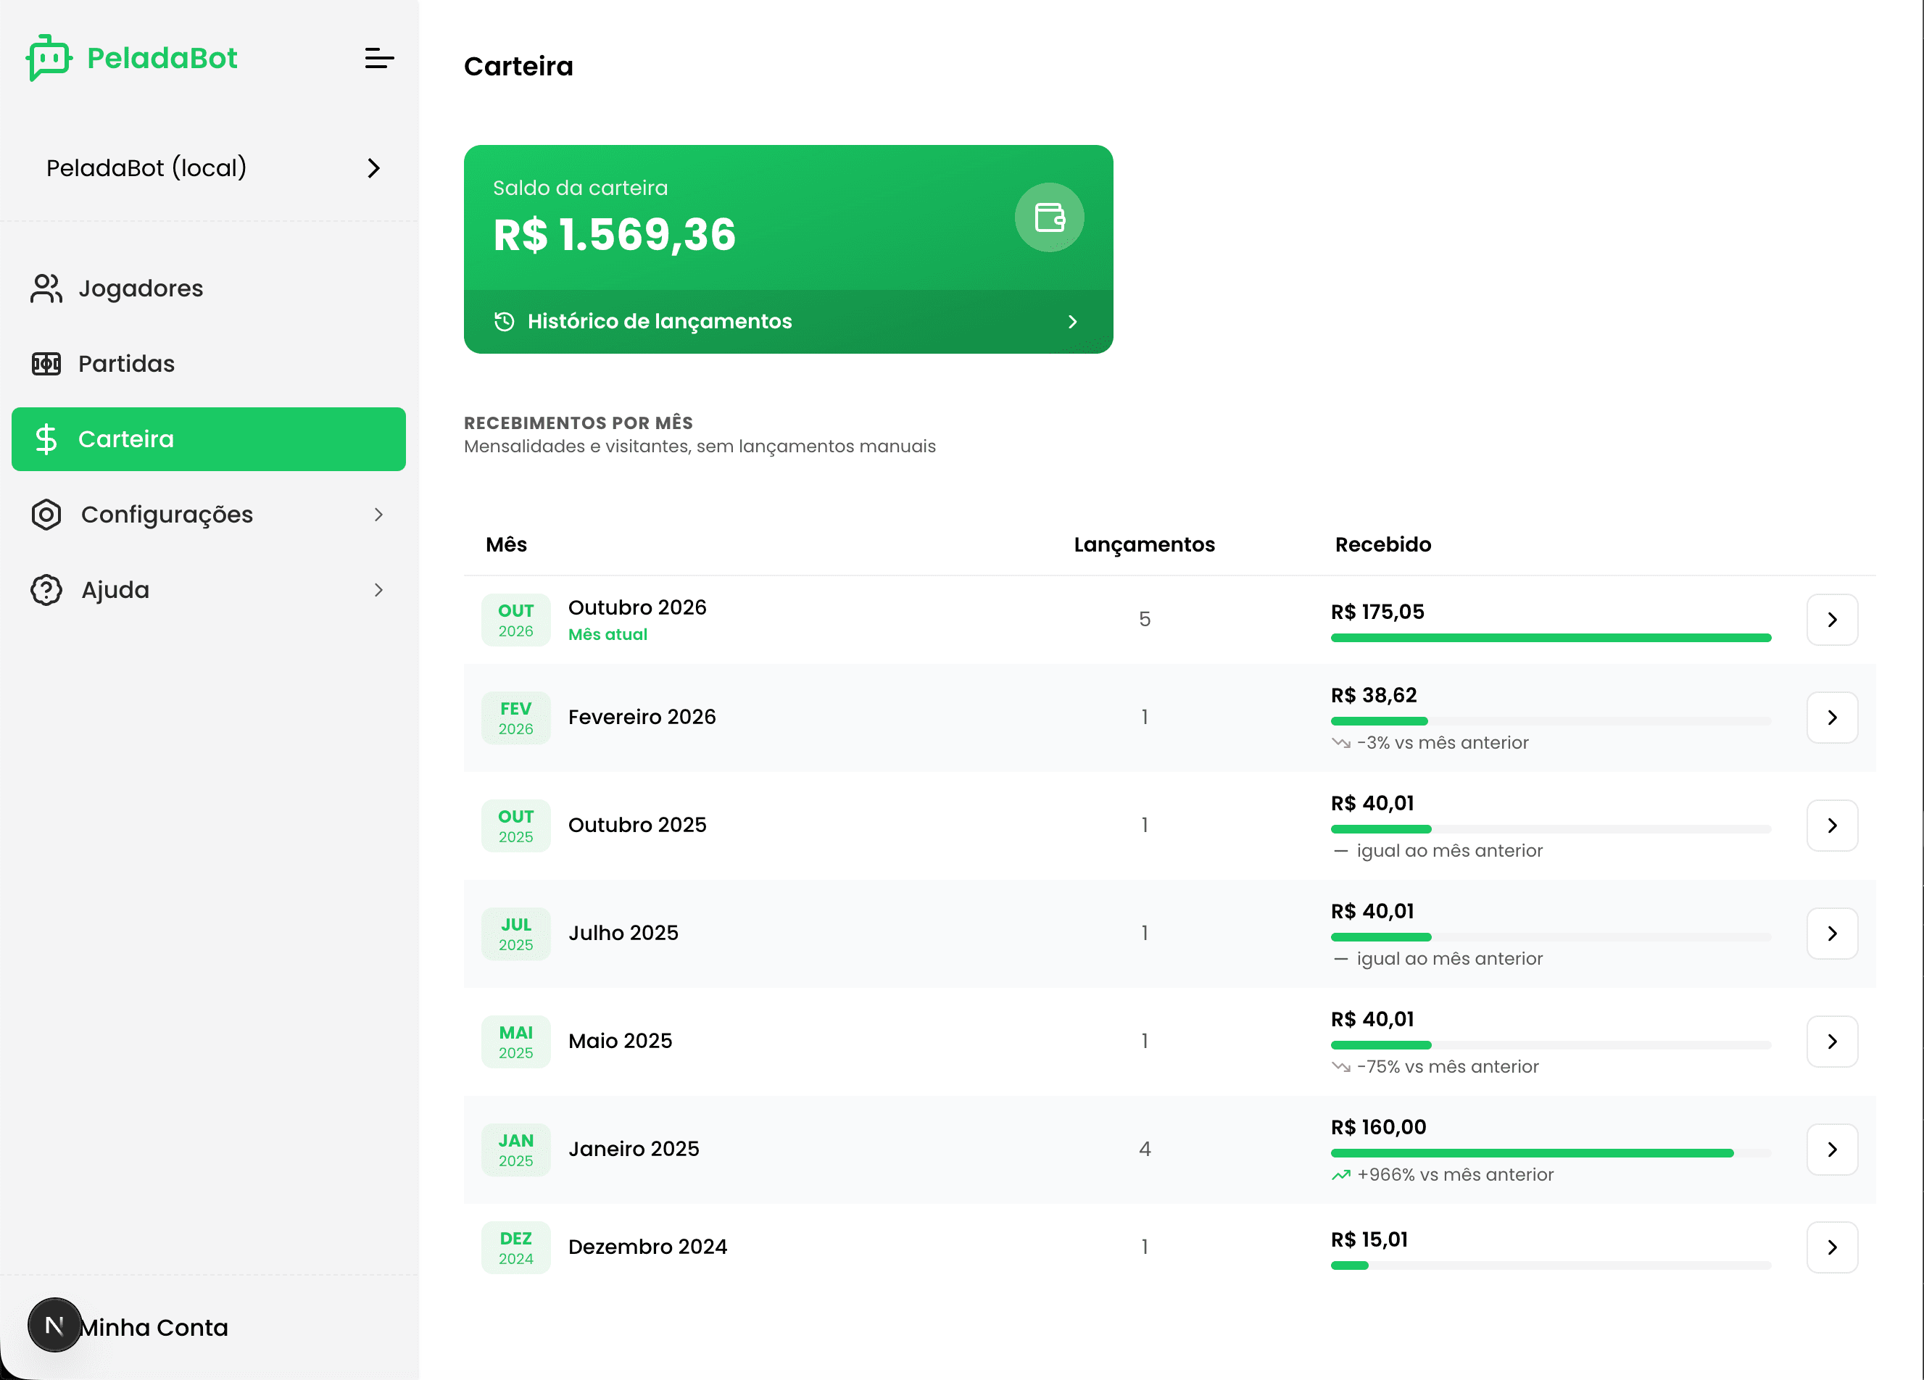Click the JAN 2025 month badge
This screenshot has height=1380, width=1924.
(x=515, y=1150)
